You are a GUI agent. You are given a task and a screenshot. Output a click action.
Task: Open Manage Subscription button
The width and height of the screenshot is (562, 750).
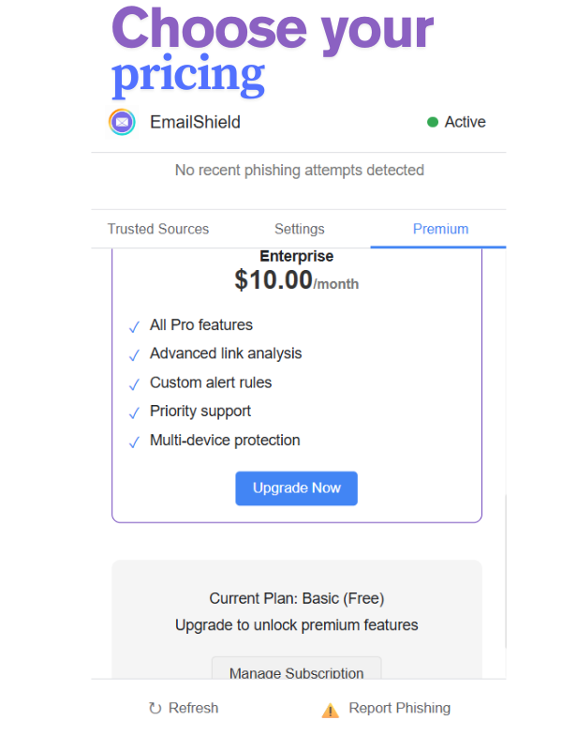(296, 668)
